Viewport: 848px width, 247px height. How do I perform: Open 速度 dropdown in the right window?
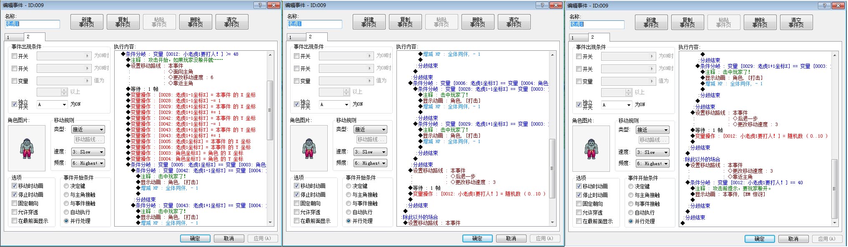(652, 153)
